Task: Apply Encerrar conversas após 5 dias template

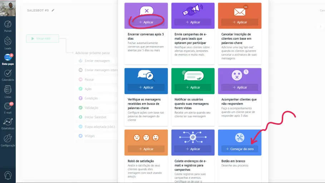Action: (x=146, y=22)
